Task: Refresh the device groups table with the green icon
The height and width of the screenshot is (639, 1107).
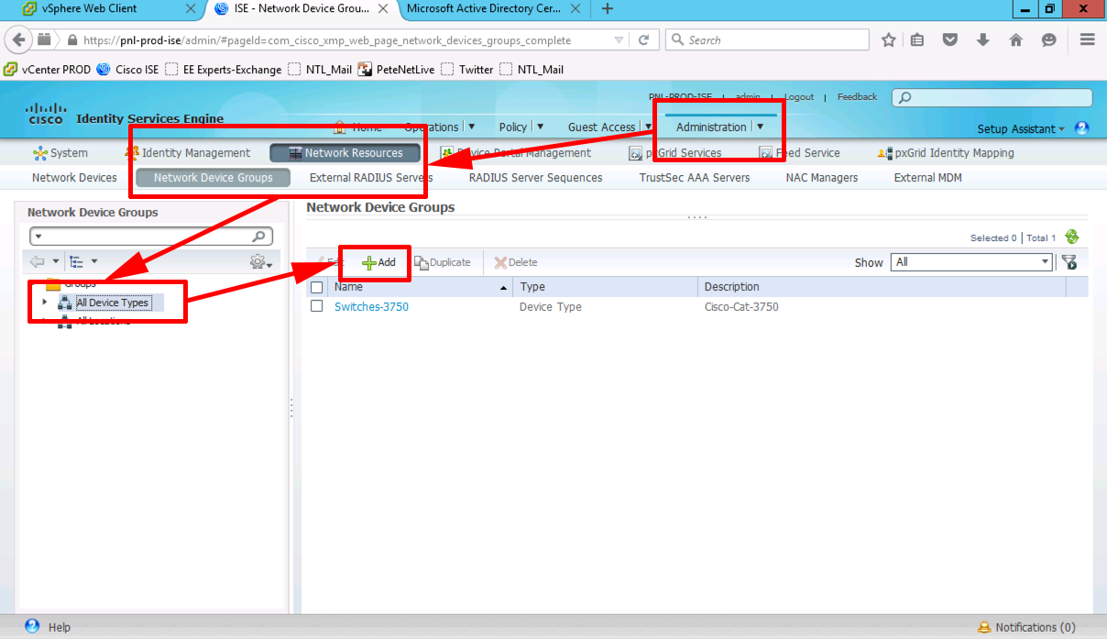Action: pos(1071,237)
